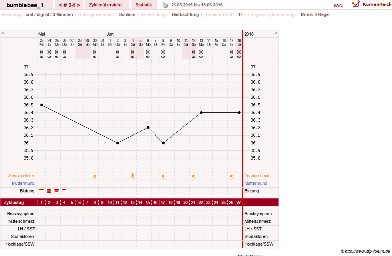
Task: Click the '<' arrow next to 2016
Action: point(276,34)
